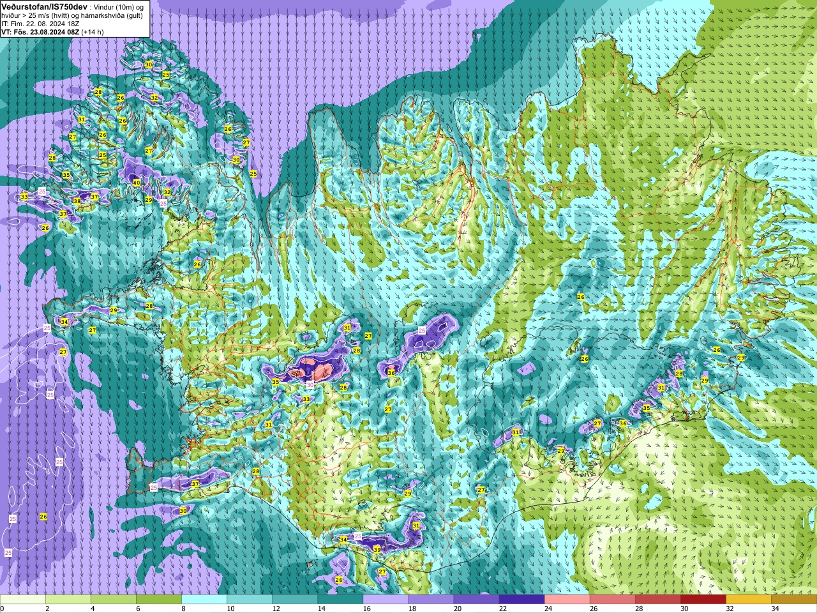
Task: Click the legend scale value 20
Action: [x=457, y=609]
